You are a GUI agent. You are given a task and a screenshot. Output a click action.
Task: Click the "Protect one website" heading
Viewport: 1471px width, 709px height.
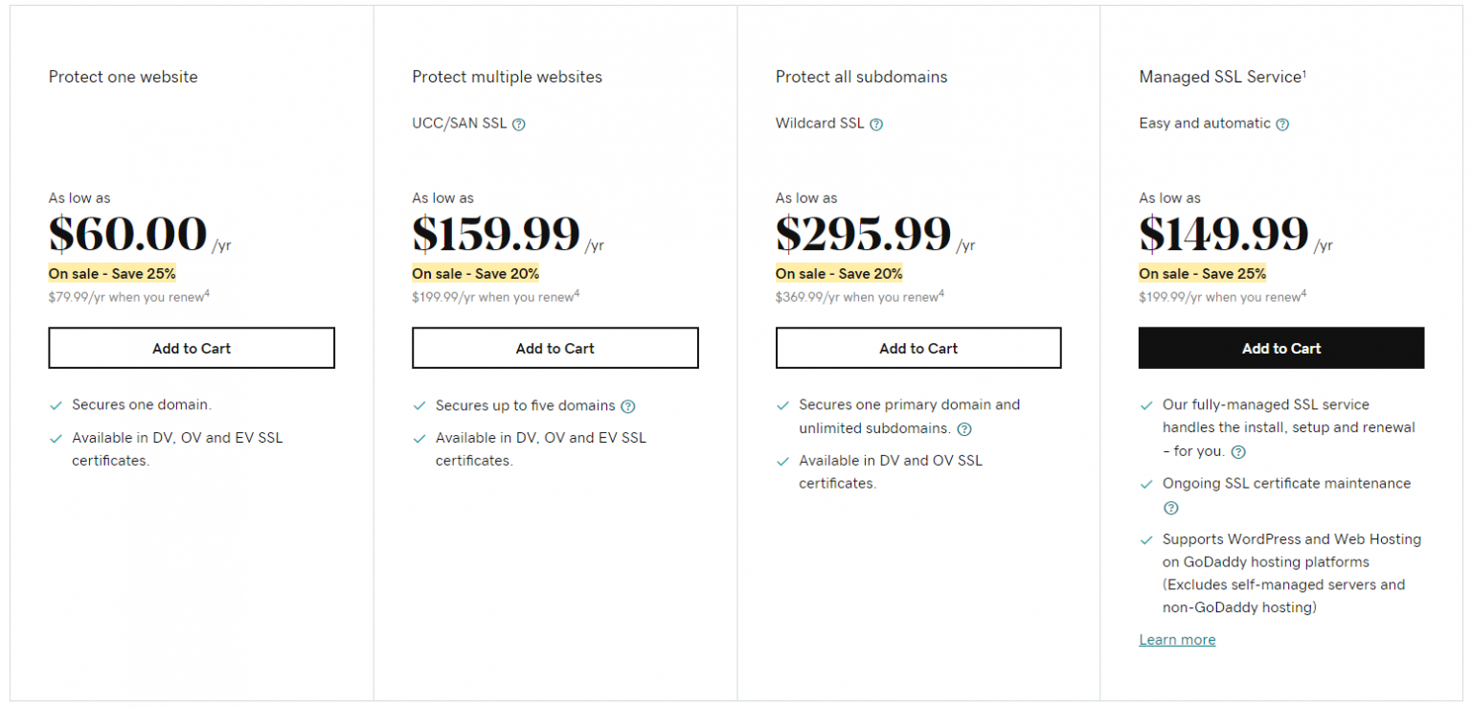123,77
